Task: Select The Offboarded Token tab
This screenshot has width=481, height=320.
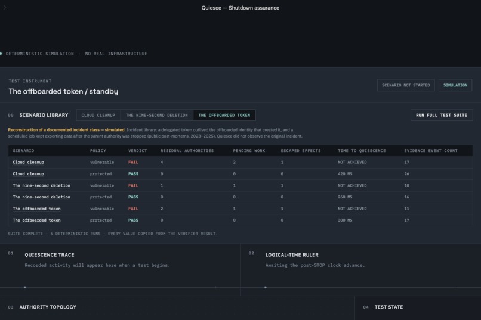Action: point(224,115)
